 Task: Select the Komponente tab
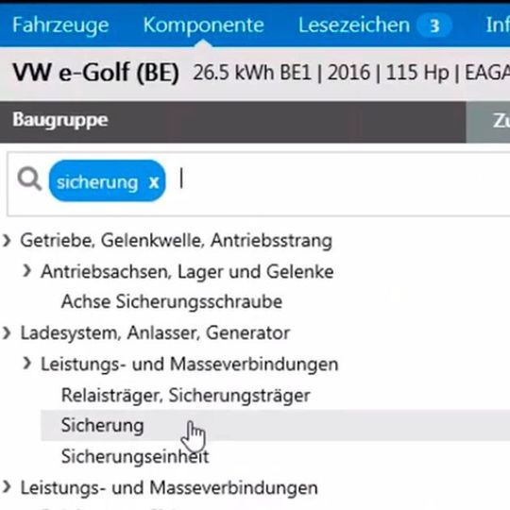203,25
